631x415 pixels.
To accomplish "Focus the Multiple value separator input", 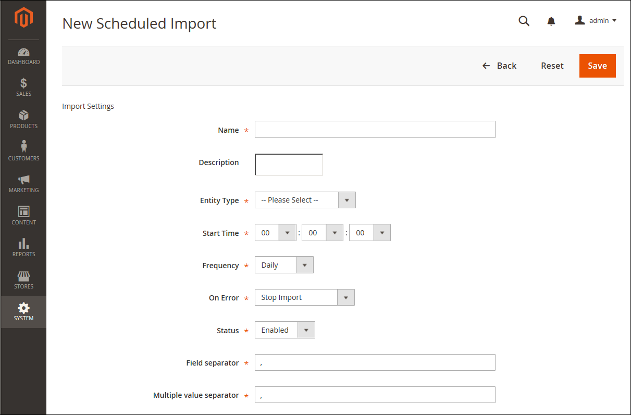I will coord(375,395).
